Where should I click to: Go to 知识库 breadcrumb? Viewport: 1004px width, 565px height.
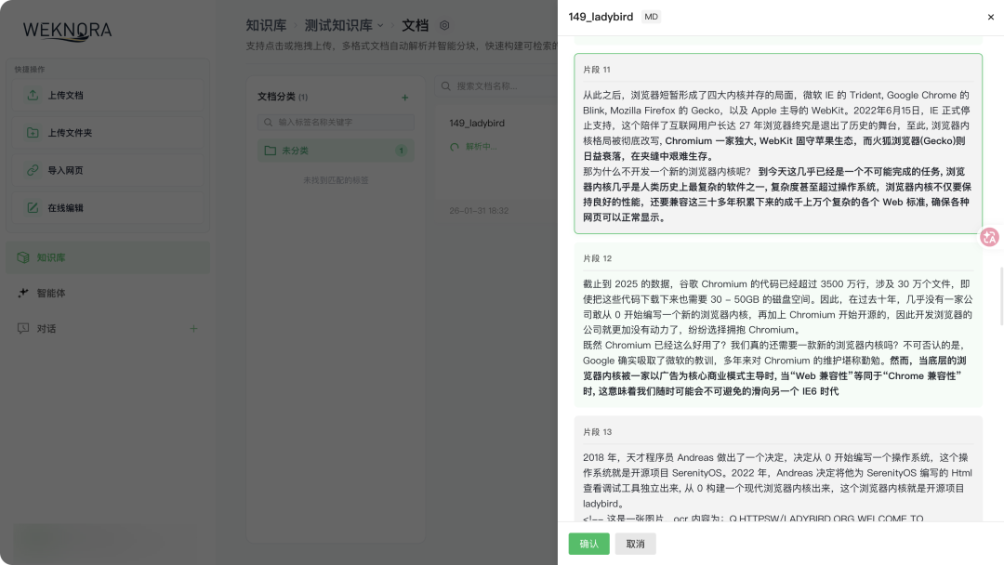coord(266,26)
